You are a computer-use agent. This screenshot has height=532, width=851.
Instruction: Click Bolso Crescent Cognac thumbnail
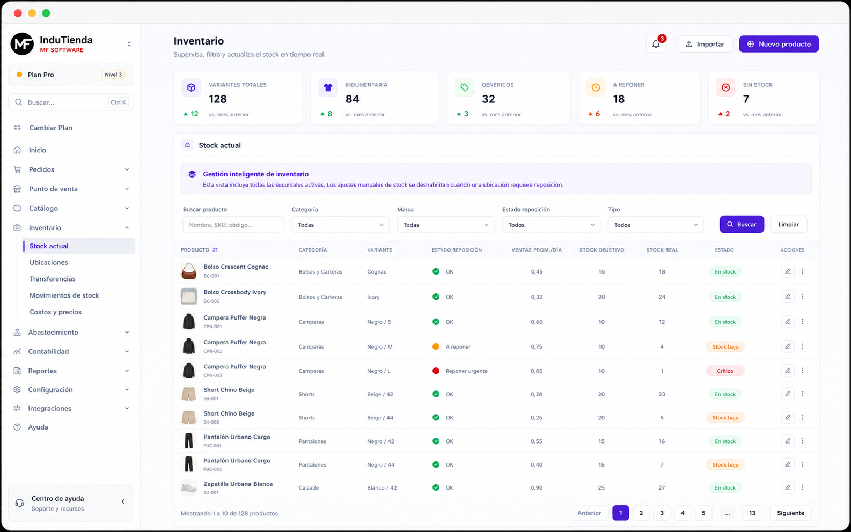[x=189, y=271]
